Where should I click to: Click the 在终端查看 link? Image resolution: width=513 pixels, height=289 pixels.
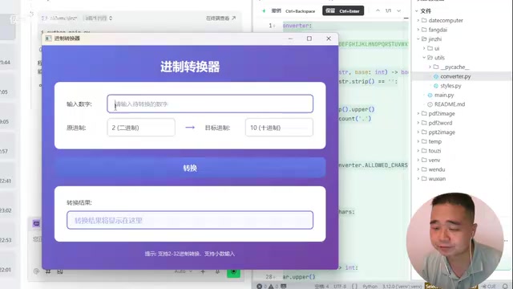tap(221, 18)
